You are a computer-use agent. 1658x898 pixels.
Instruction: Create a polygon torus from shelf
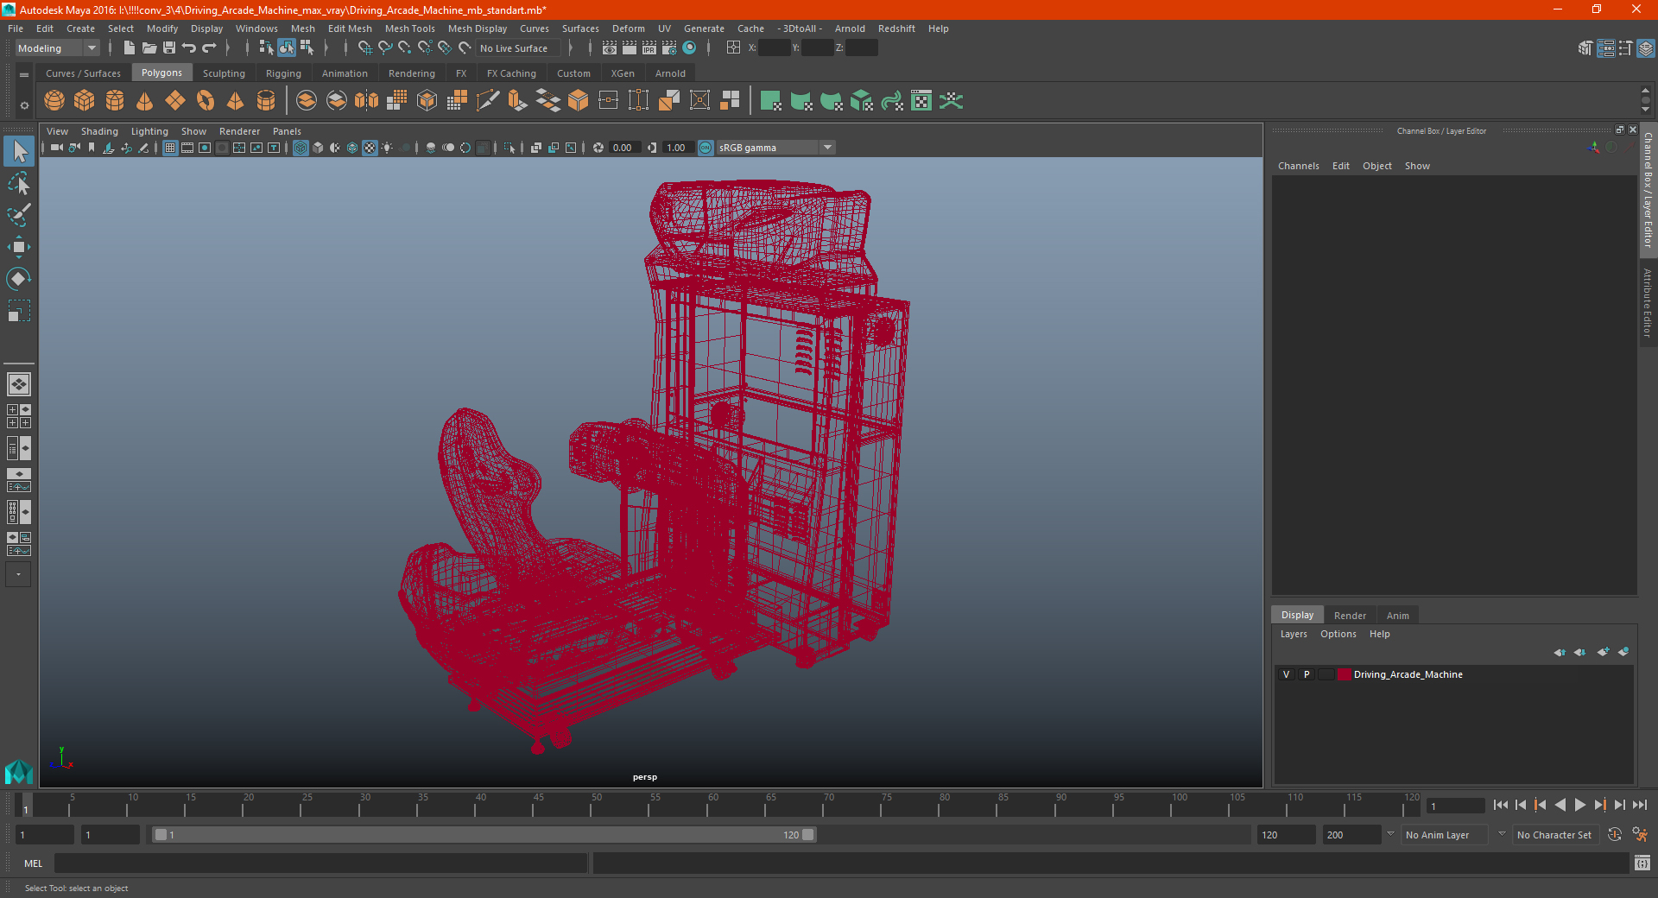206,101
